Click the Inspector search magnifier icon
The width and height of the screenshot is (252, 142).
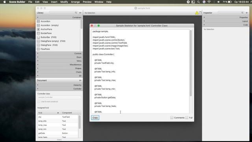click(242, 13)
